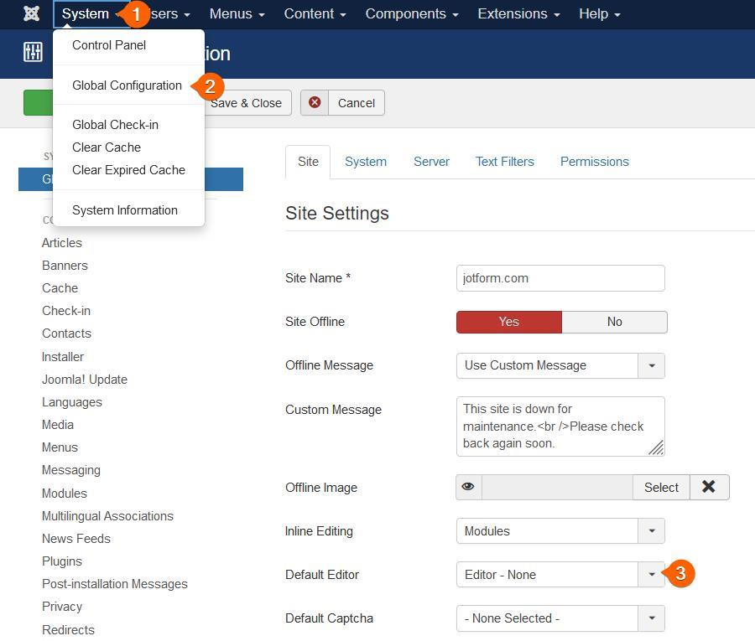This screenshot has width=755, height=641.
Task: Preview the Offline Image using the eye icon
Action: (468, 487)
